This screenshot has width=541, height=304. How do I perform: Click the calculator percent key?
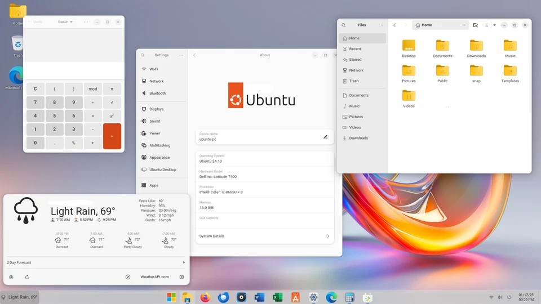tap(73, 142)
